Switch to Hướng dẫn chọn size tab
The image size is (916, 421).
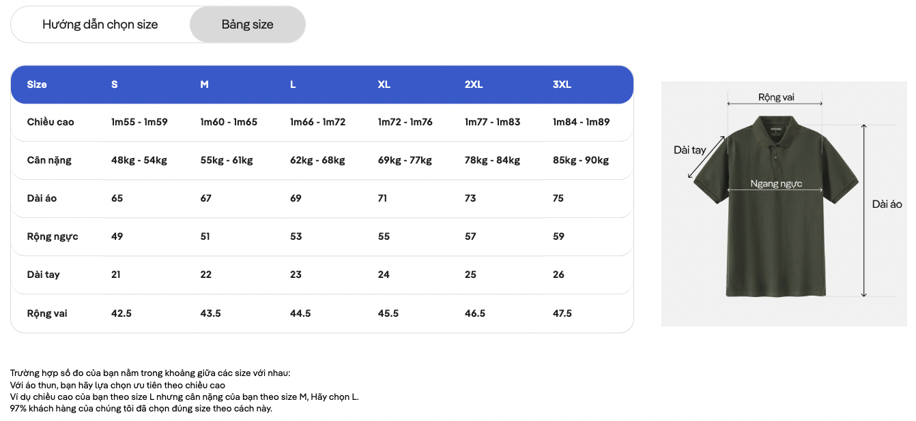pyautogui.click(x=100, y=25)
